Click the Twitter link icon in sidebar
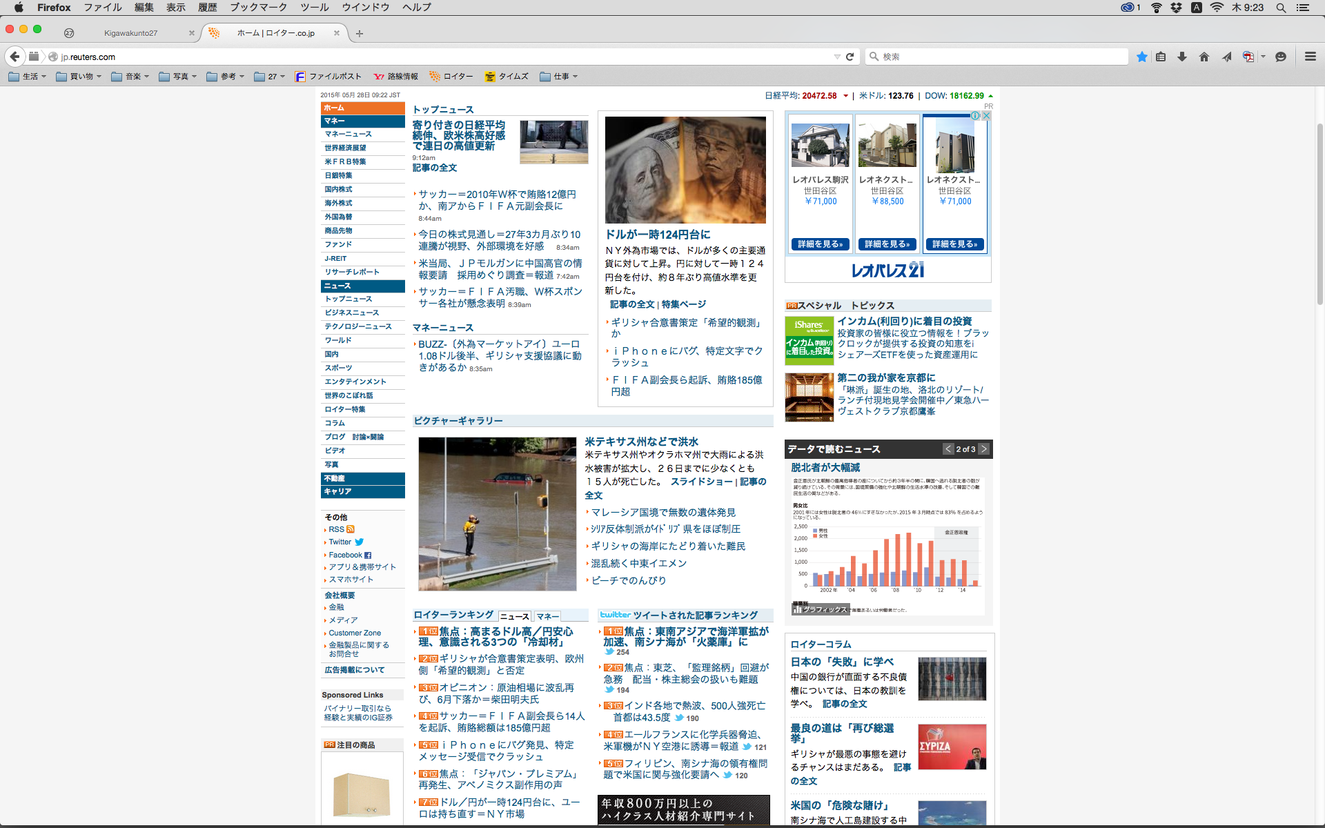 pyautogui.click(x=359, y=542)
